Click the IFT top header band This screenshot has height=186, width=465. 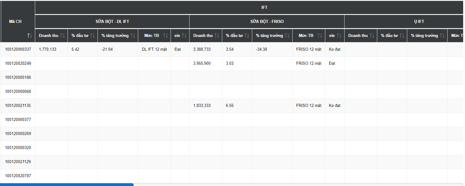point(264,7)
